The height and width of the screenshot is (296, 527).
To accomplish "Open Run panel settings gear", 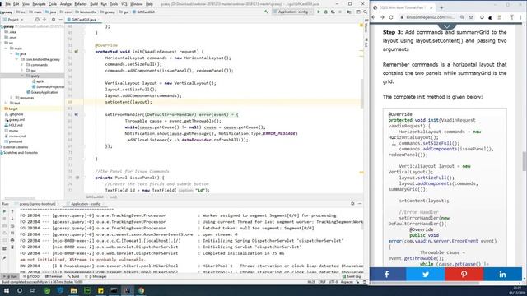I will (352, 203).
